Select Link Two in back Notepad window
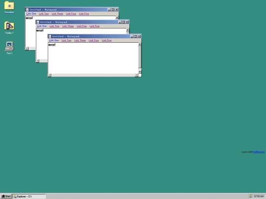The image size is (266, 199). pyautogui.click(x=44, y=14)
